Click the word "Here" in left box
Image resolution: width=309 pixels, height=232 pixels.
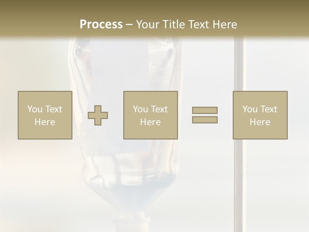[x=45, y=122]
